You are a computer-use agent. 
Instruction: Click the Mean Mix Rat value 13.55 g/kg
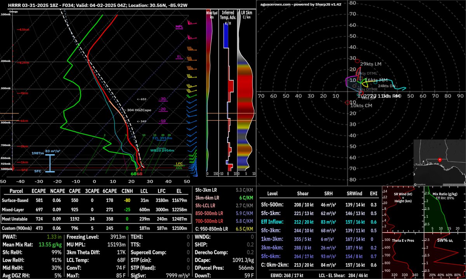pyautogui.click(x=50, y=244)
